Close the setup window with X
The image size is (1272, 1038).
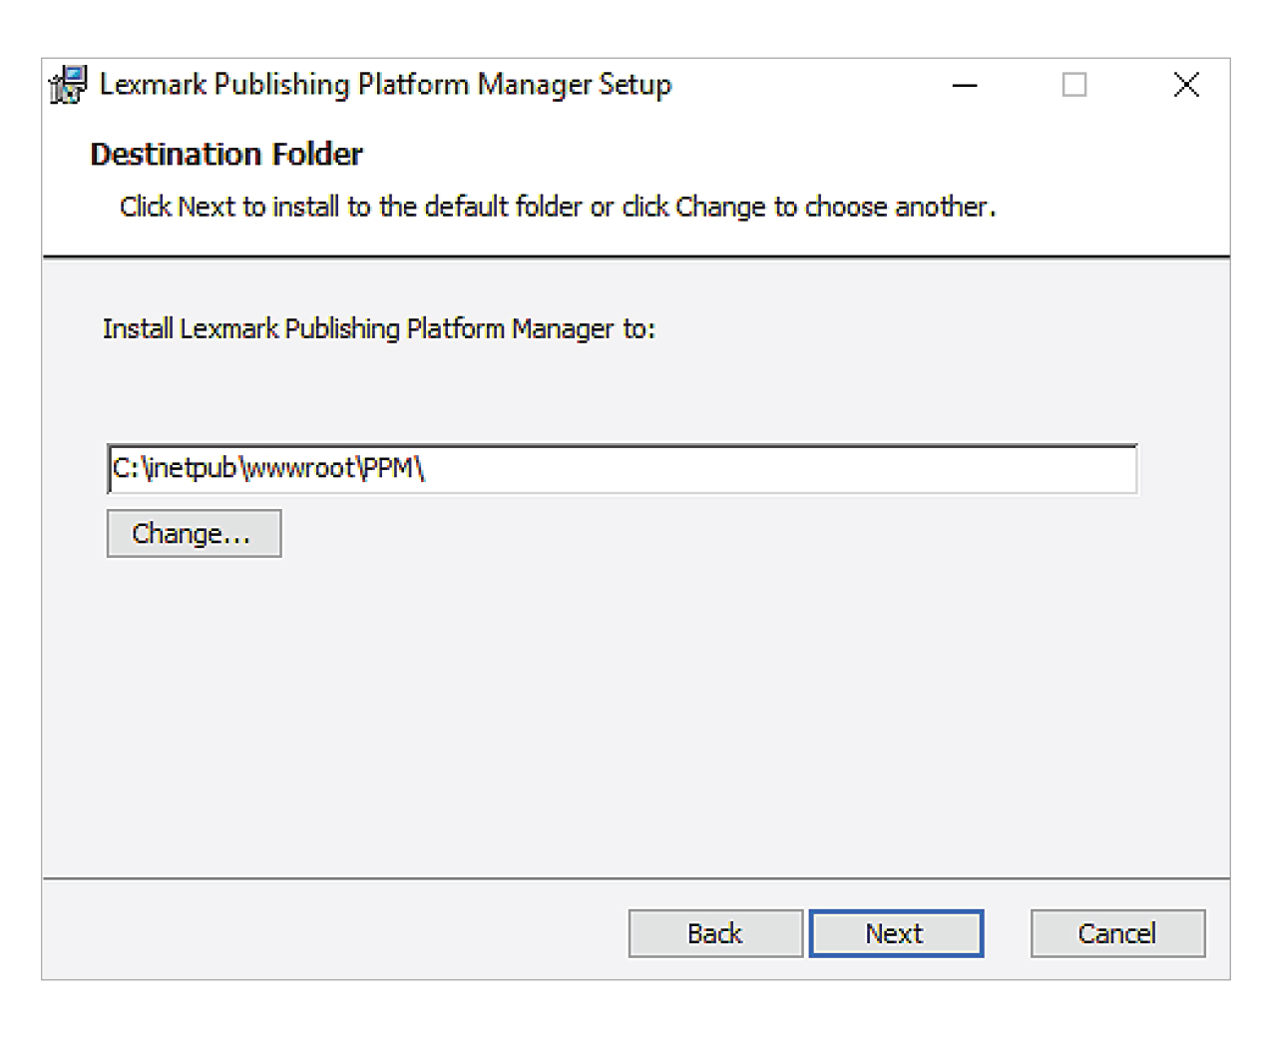point(1186,85)
